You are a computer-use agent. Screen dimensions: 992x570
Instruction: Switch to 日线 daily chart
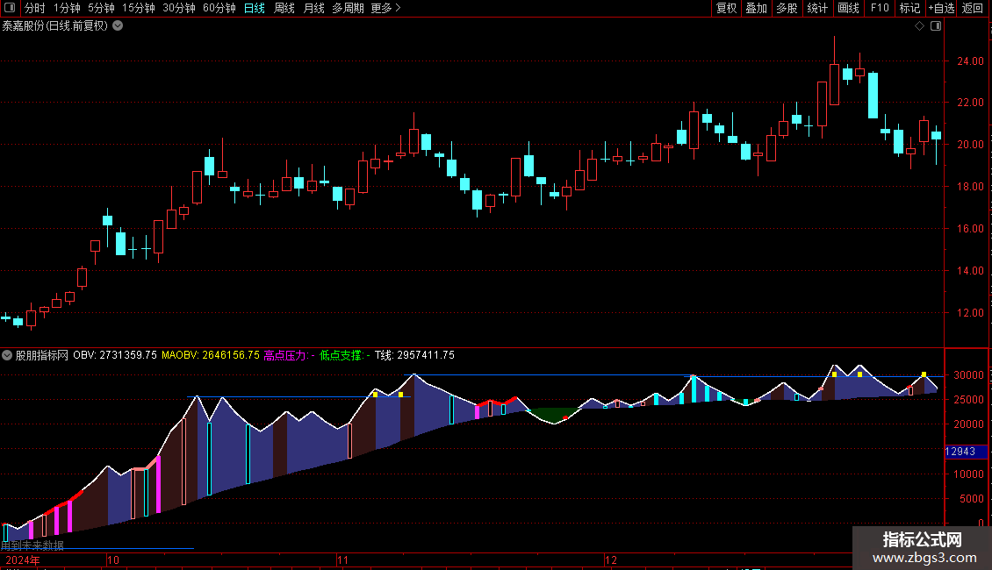[255, 8]
